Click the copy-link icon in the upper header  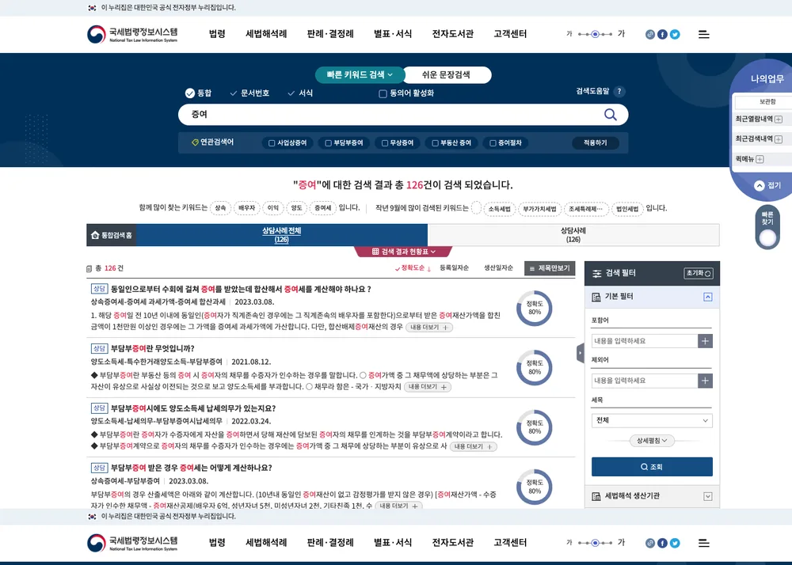click(650, 34)
